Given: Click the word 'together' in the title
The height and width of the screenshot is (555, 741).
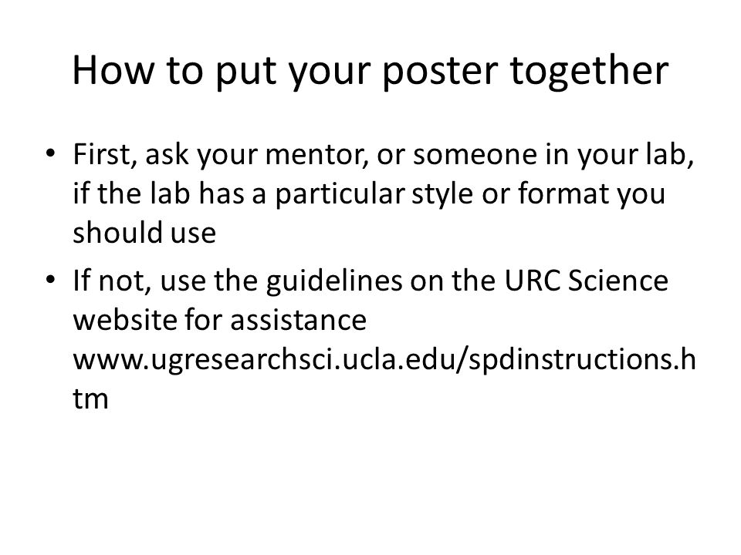Looking at the screenshot, I should point(589,72).
